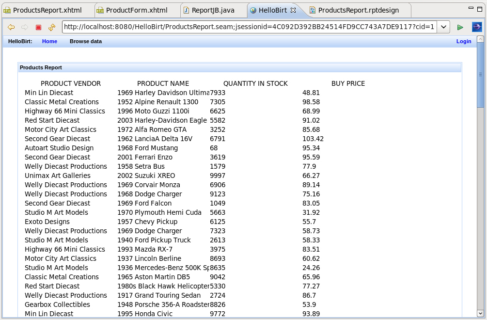Click the 1957 Chevy Pickup cell
Viewport: 487px width, 320px height.
click(x=147, y=222)
